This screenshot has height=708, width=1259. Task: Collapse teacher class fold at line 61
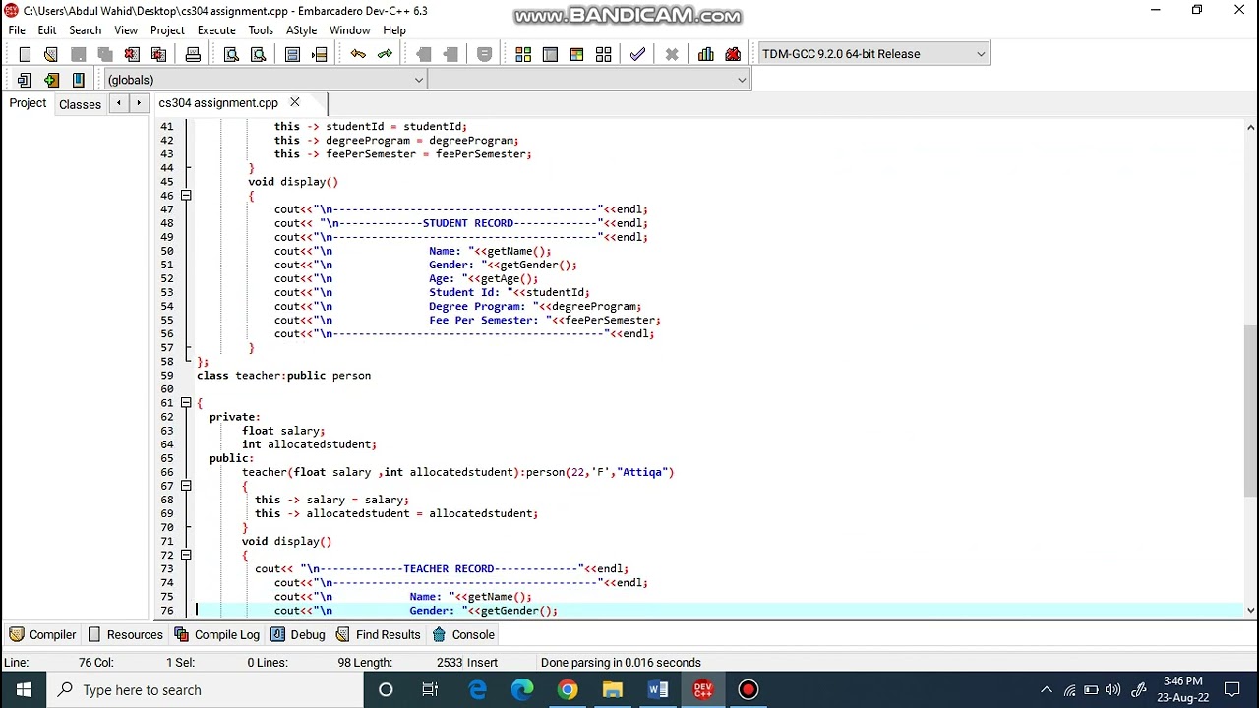(x=186, y=403)
